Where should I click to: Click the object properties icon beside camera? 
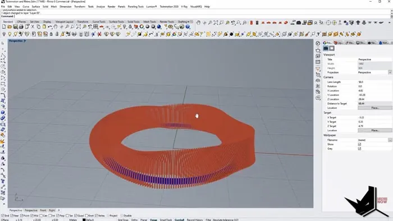[x=332, y=48]
